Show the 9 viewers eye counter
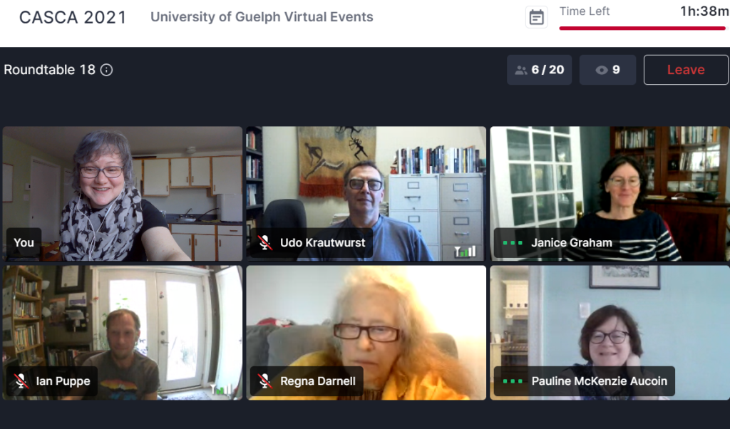 [607, 70]
